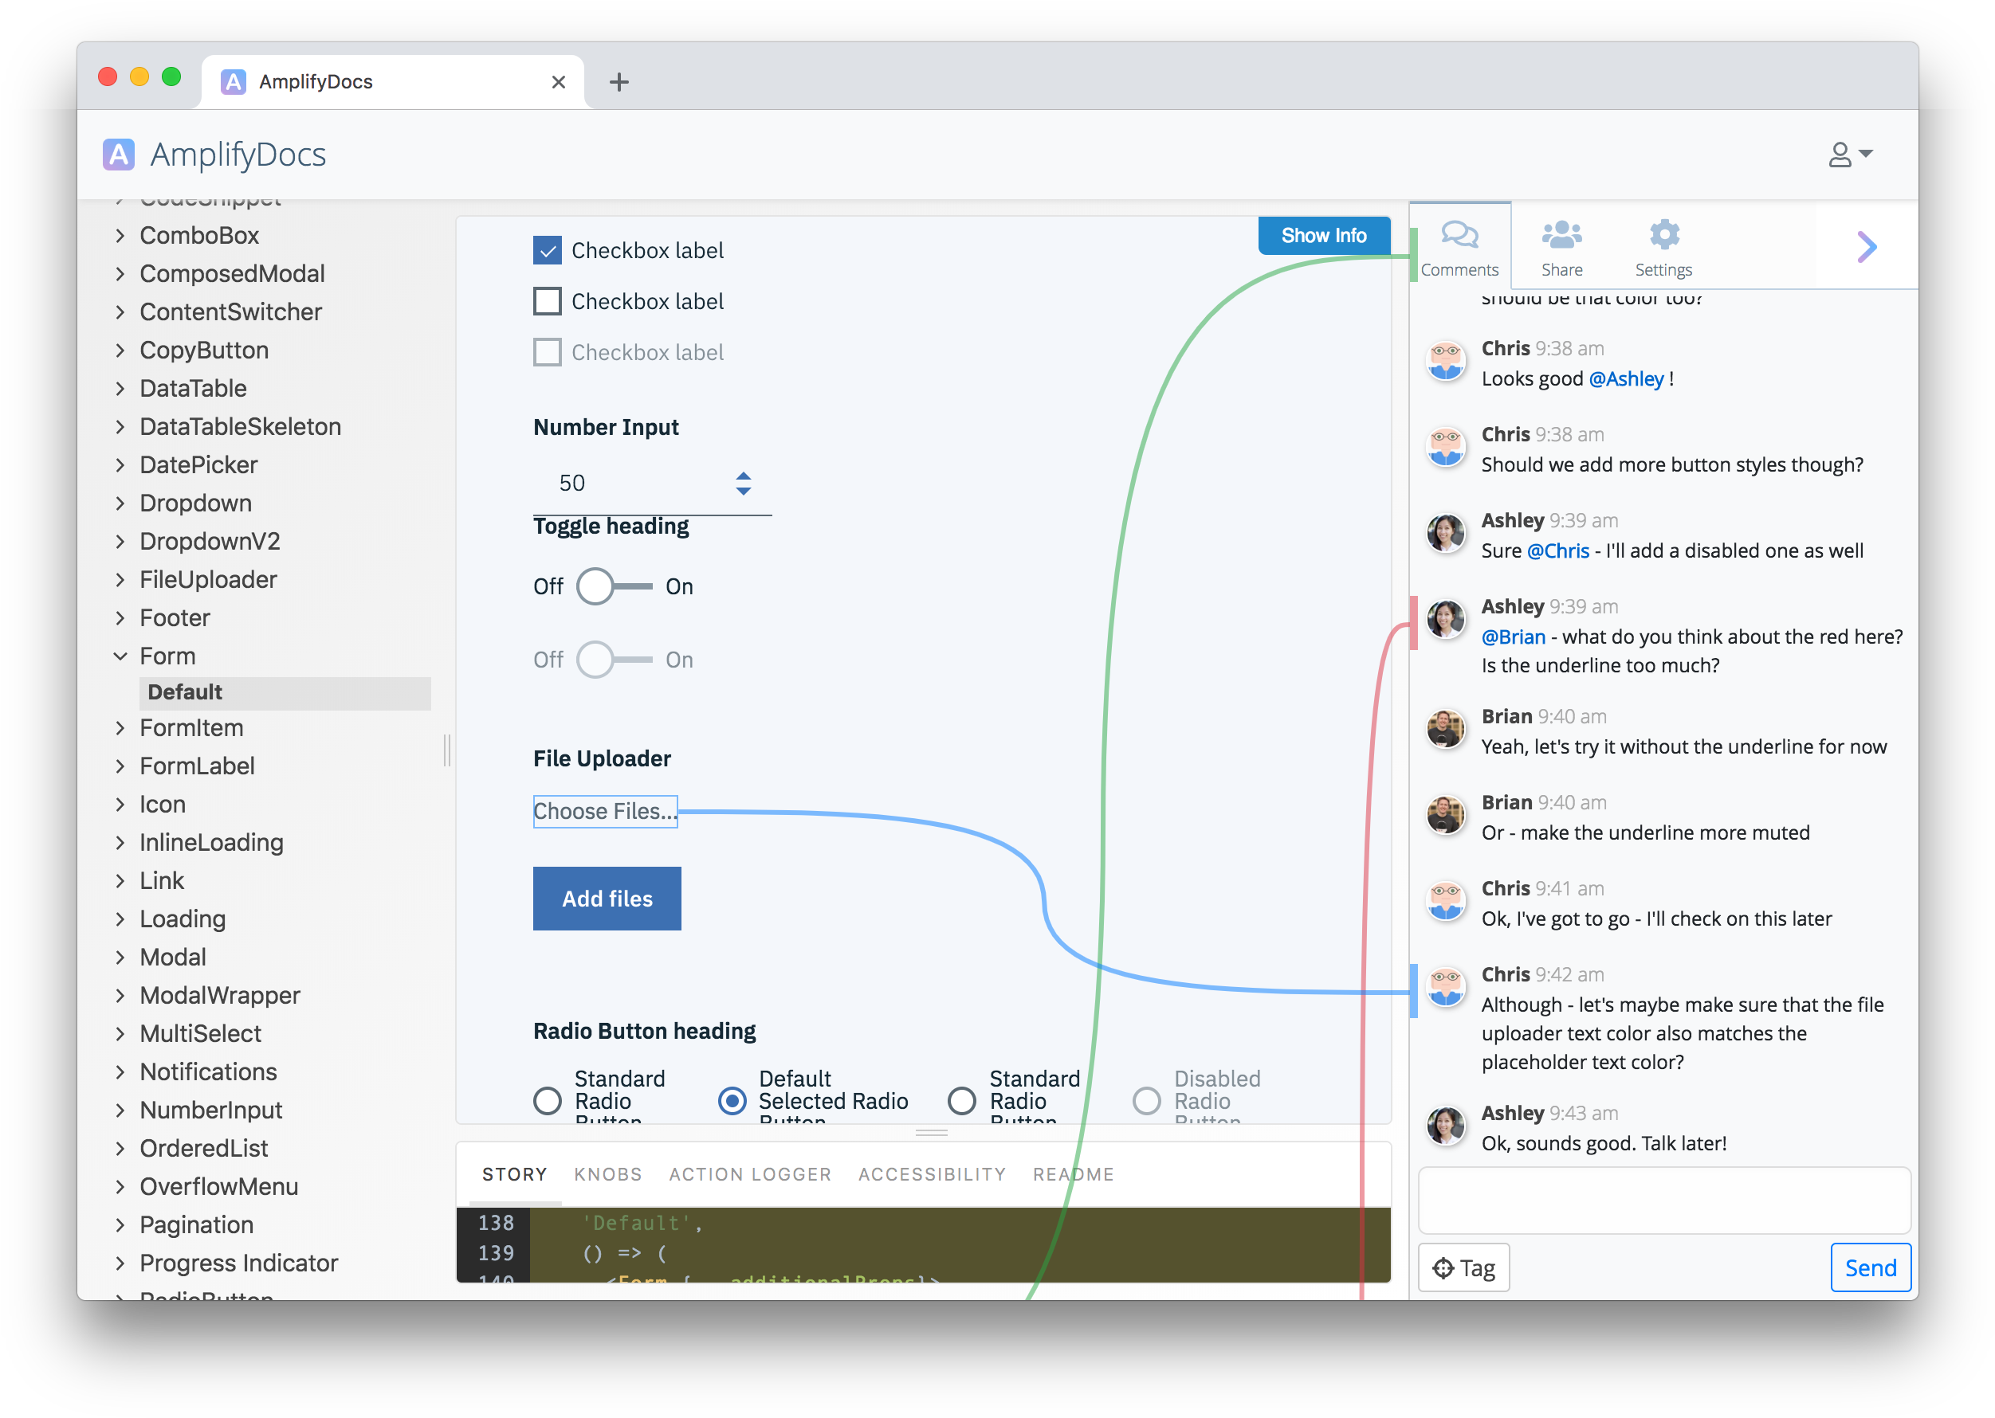Click Brian's avatar on 'Yeah, let's try' comment

pos(1446,729)
